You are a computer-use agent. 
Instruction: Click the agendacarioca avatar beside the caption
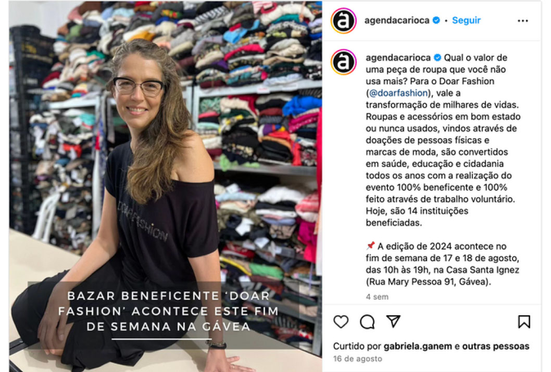pyautogui.click(x=344, y=62)
